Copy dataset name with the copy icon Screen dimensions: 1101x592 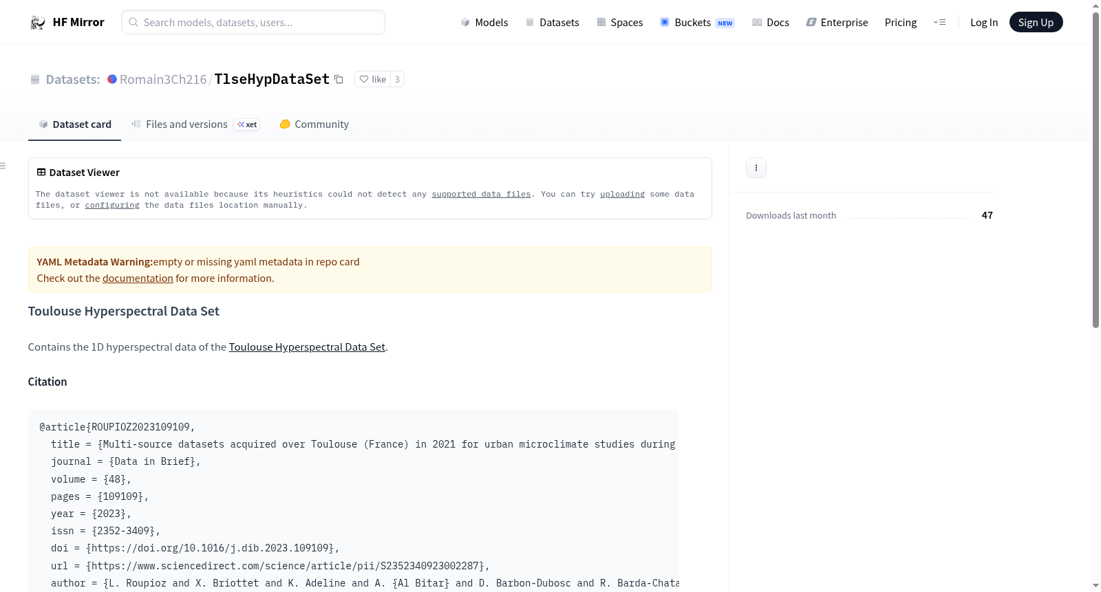[339, 79]
